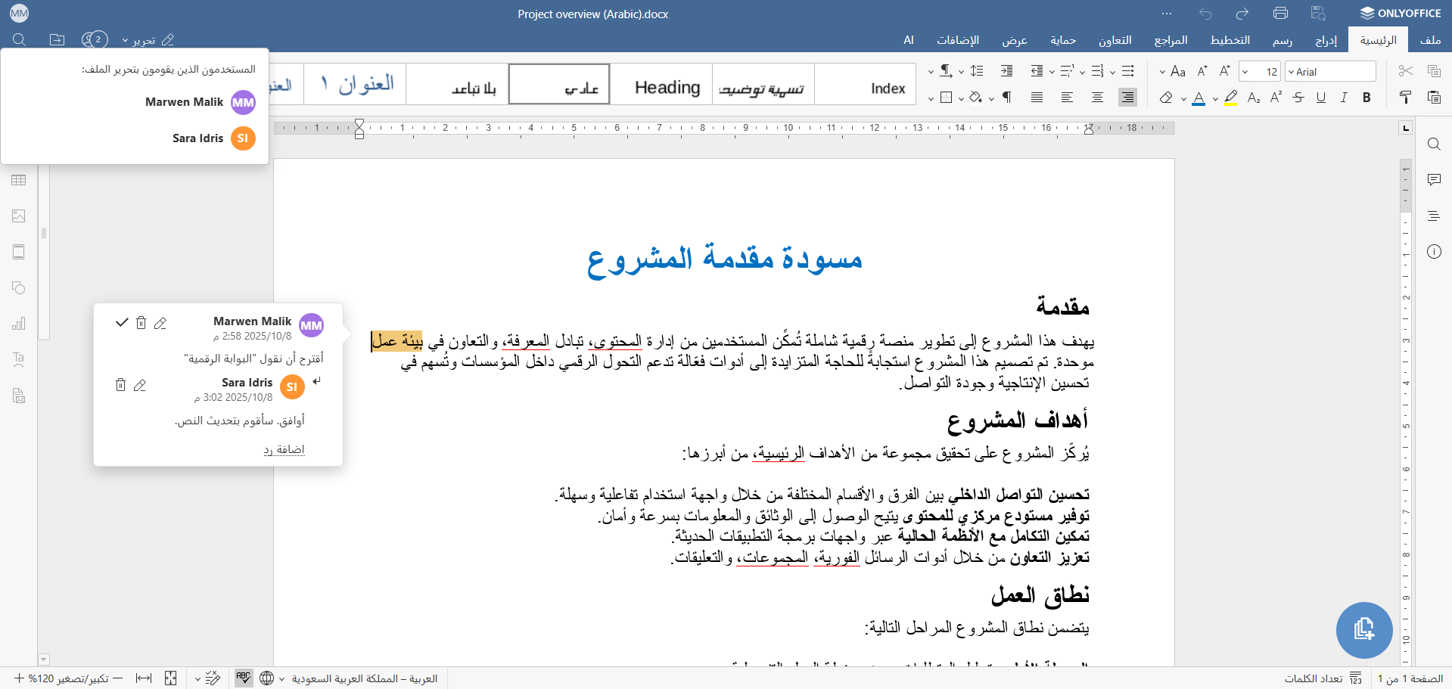Click the clear formatting eraser icon
This screenshot has width=1452, height=689.
click(x=1166, y=97)
